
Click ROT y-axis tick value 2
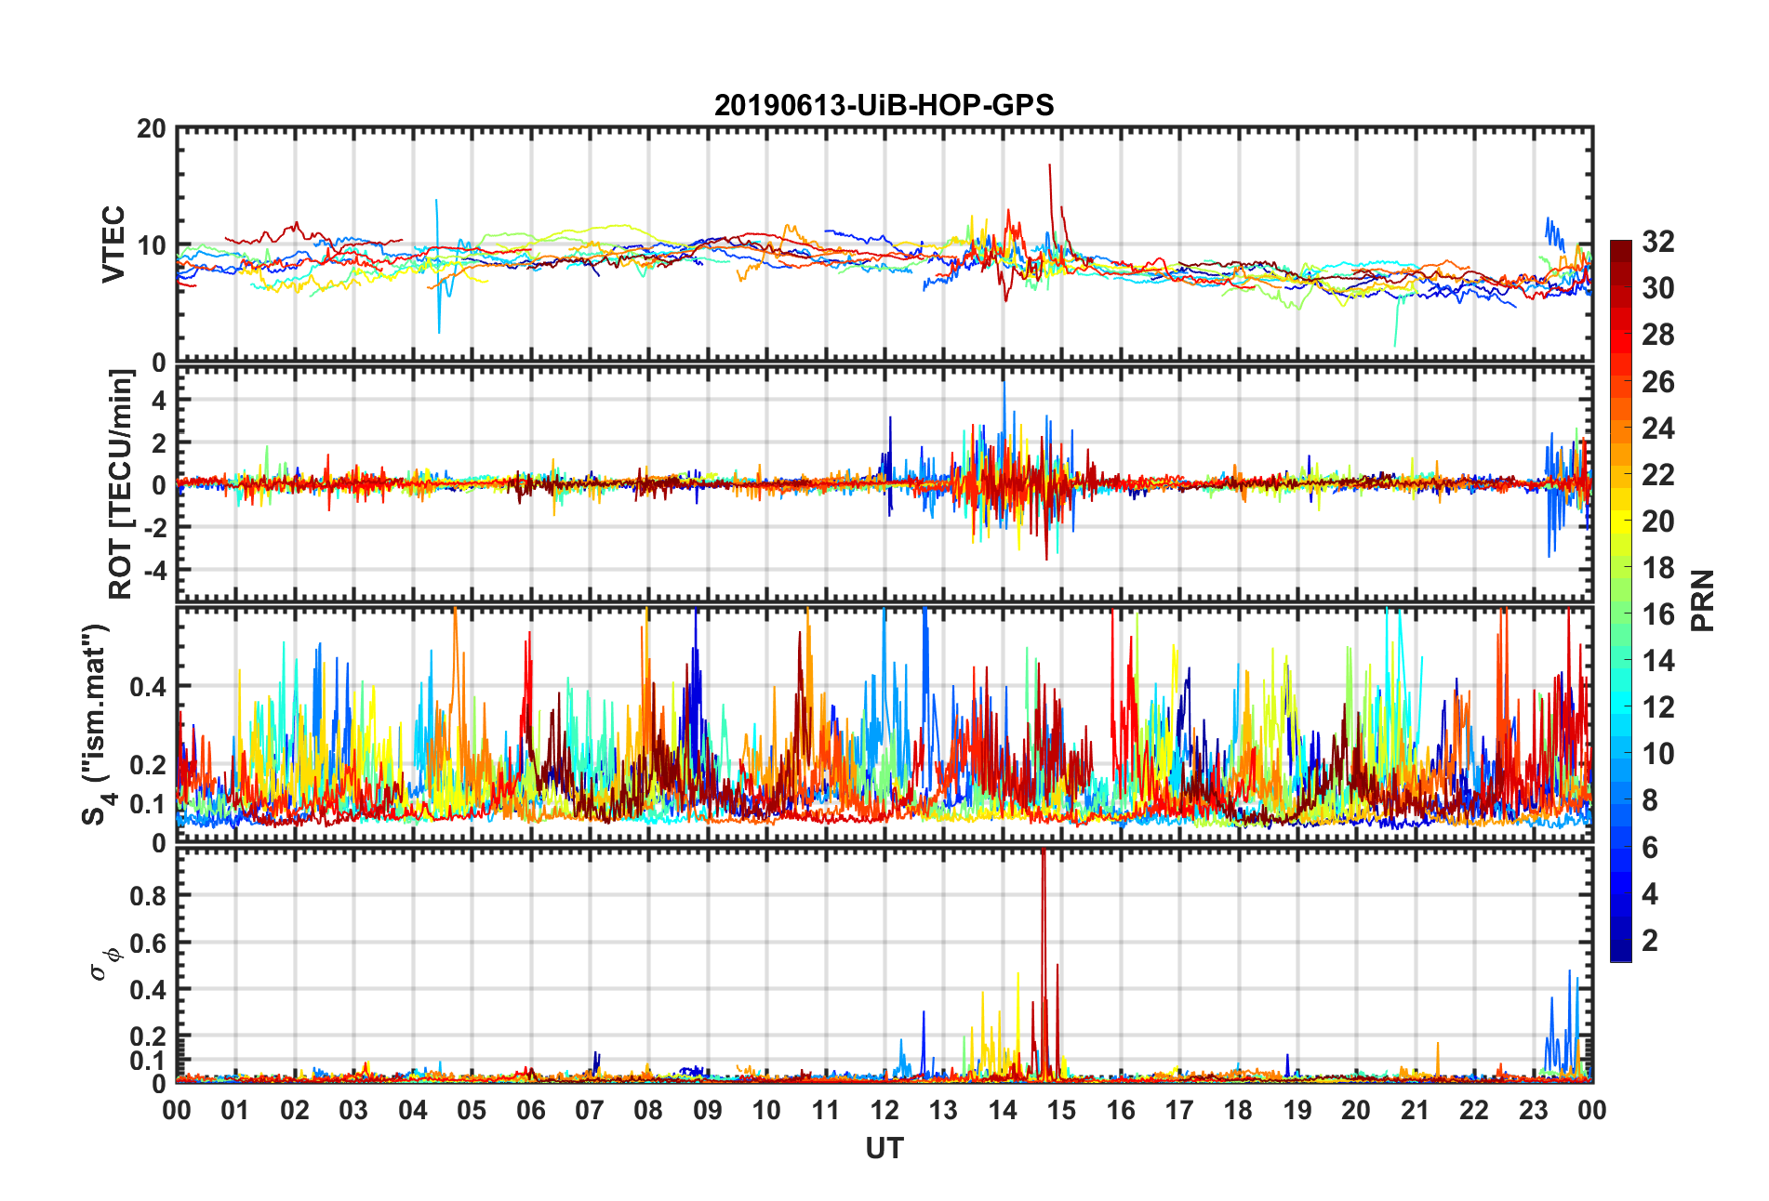(160, 442)
